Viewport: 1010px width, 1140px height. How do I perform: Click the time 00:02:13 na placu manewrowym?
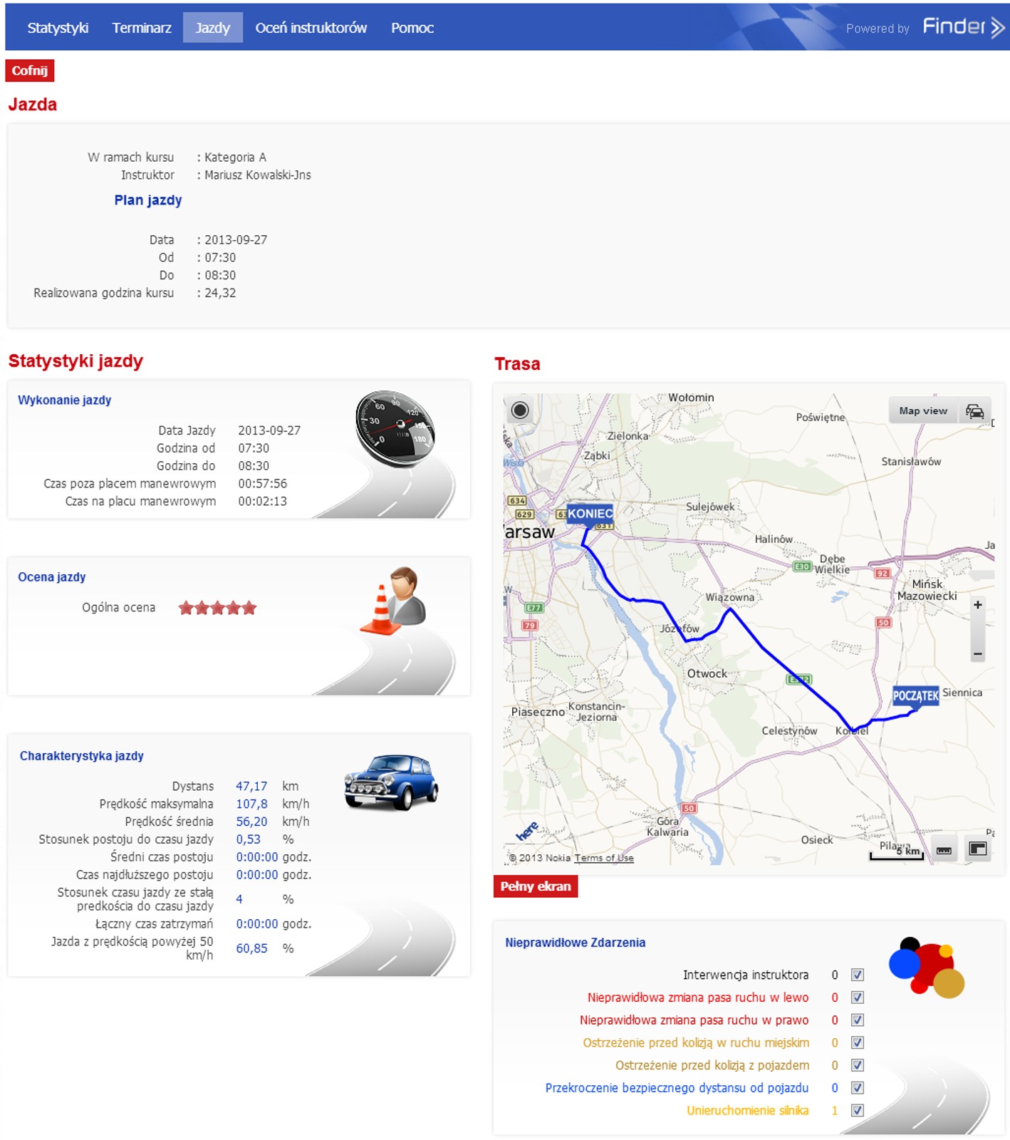coord(262,502)
